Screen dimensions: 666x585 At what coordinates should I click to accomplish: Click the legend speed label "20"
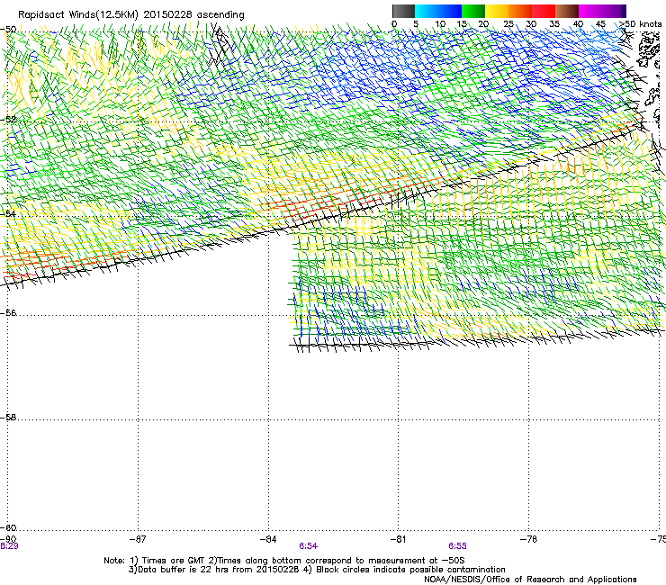pyautogui.click(x=483, y=24)
